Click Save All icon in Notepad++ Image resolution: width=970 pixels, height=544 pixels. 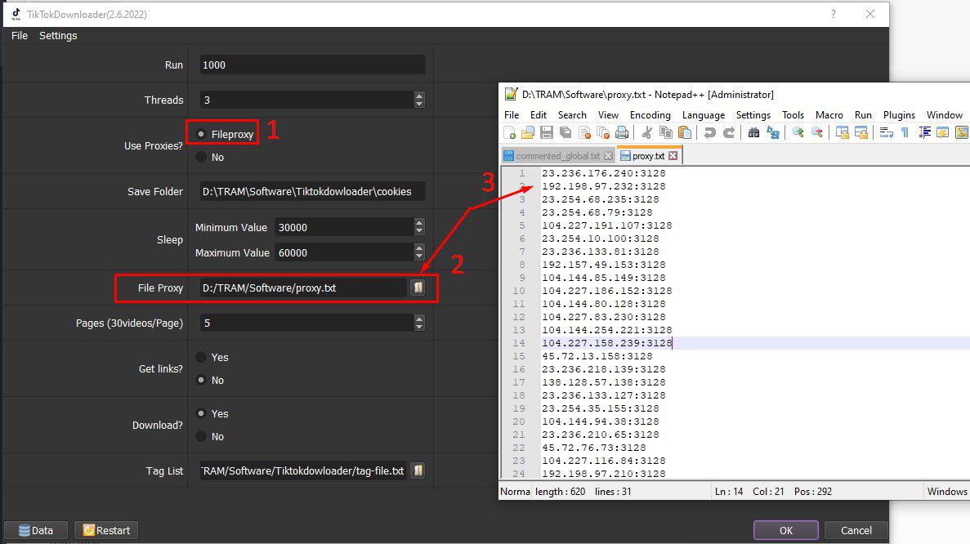pos(565,133)
